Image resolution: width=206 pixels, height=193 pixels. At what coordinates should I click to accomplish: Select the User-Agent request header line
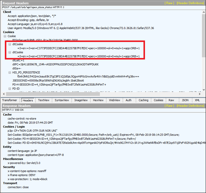point(81,28)
